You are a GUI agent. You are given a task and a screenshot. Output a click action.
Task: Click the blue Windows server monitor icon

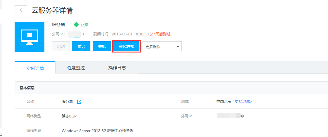click(x=30, y=37)
